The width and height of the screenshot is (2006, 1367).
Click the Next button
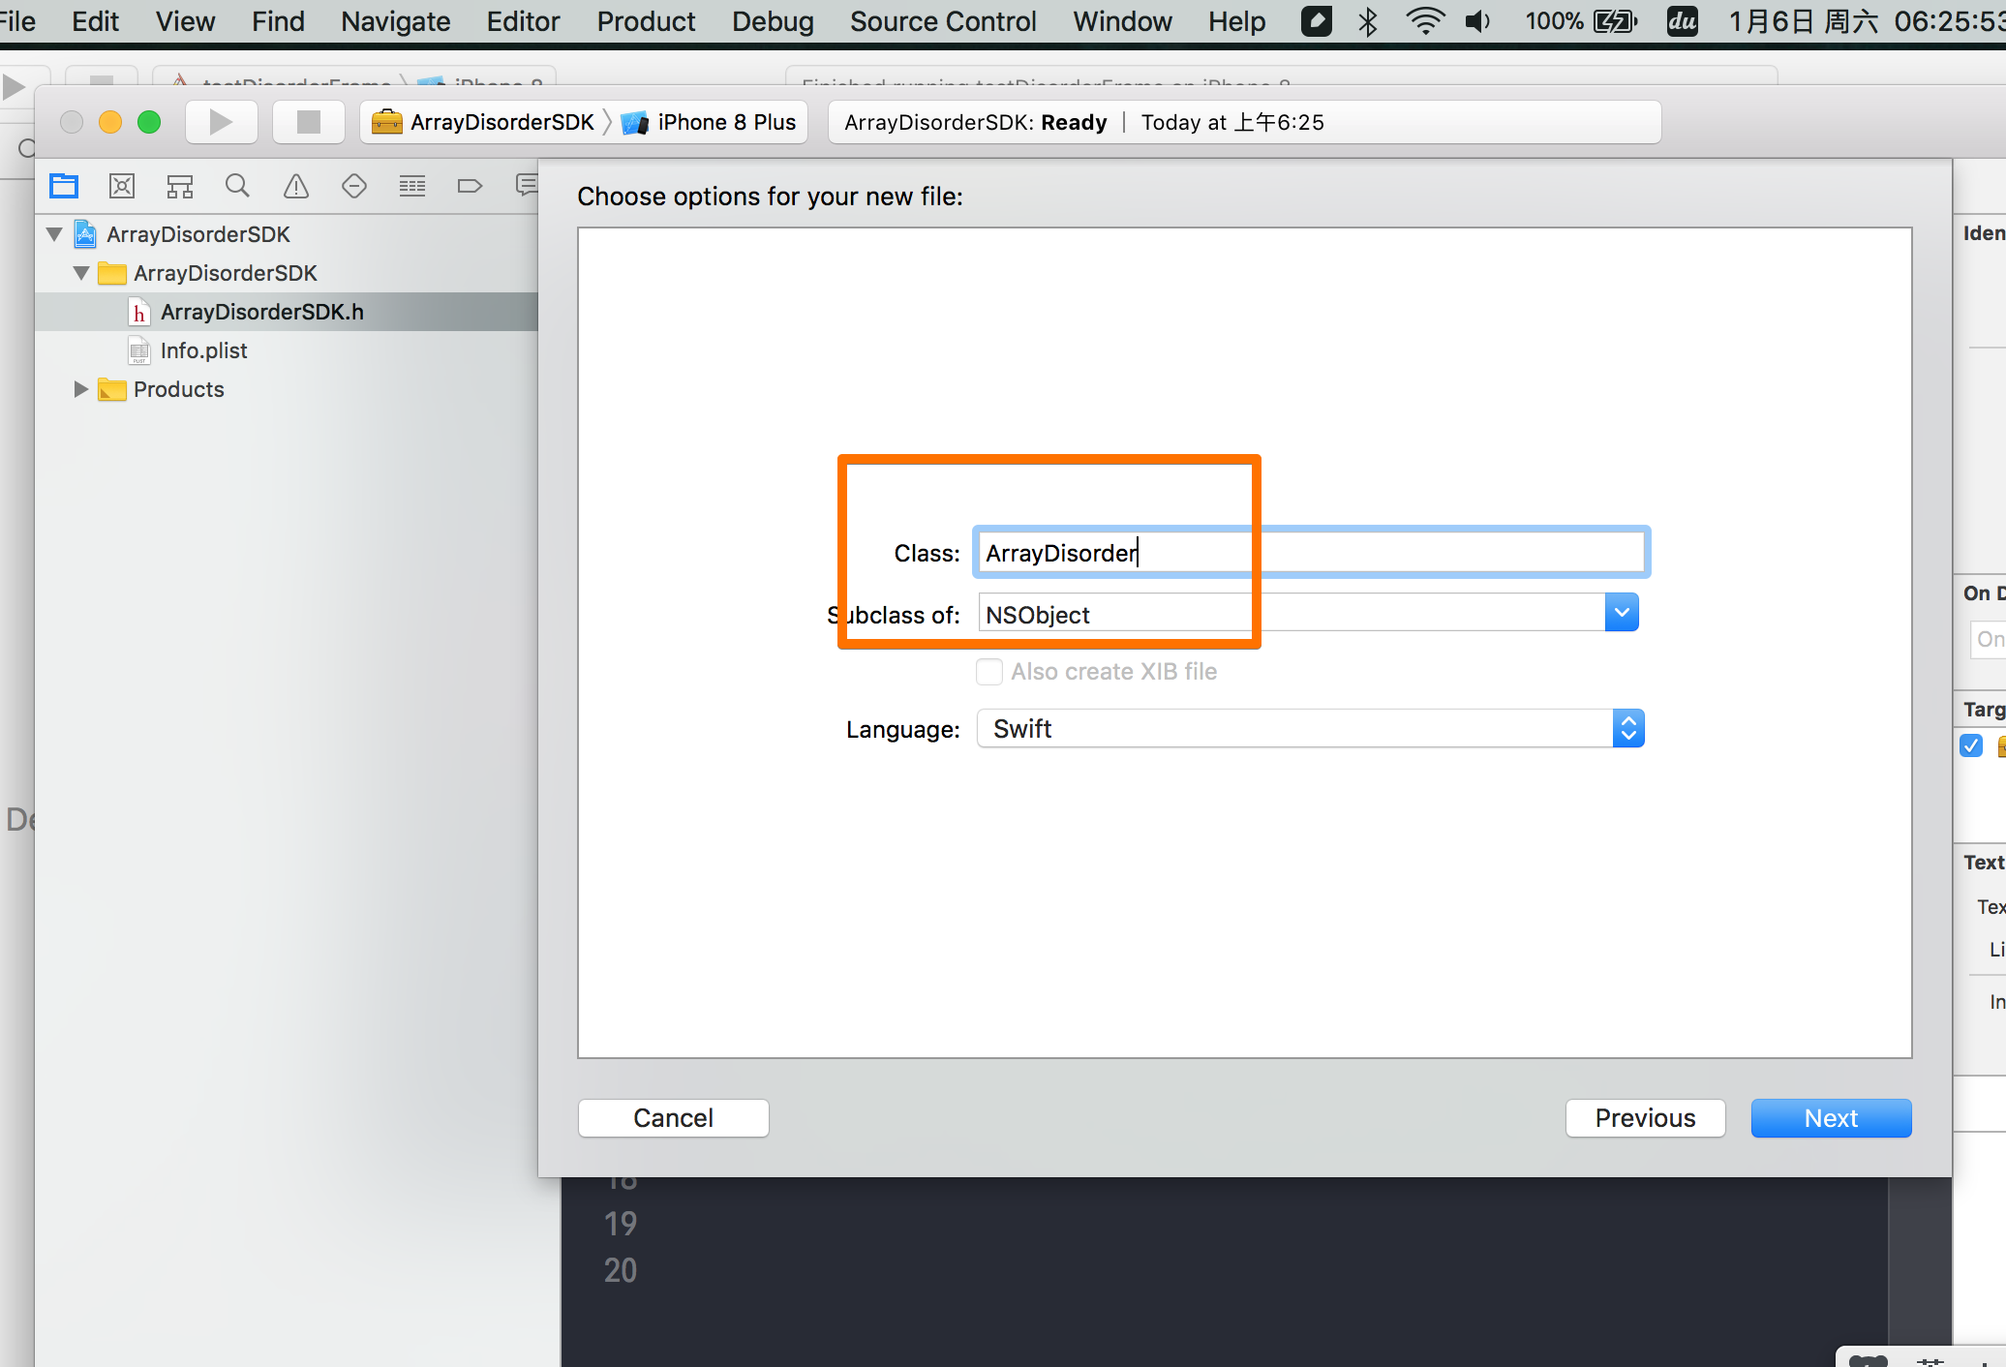point(1830,1118)
